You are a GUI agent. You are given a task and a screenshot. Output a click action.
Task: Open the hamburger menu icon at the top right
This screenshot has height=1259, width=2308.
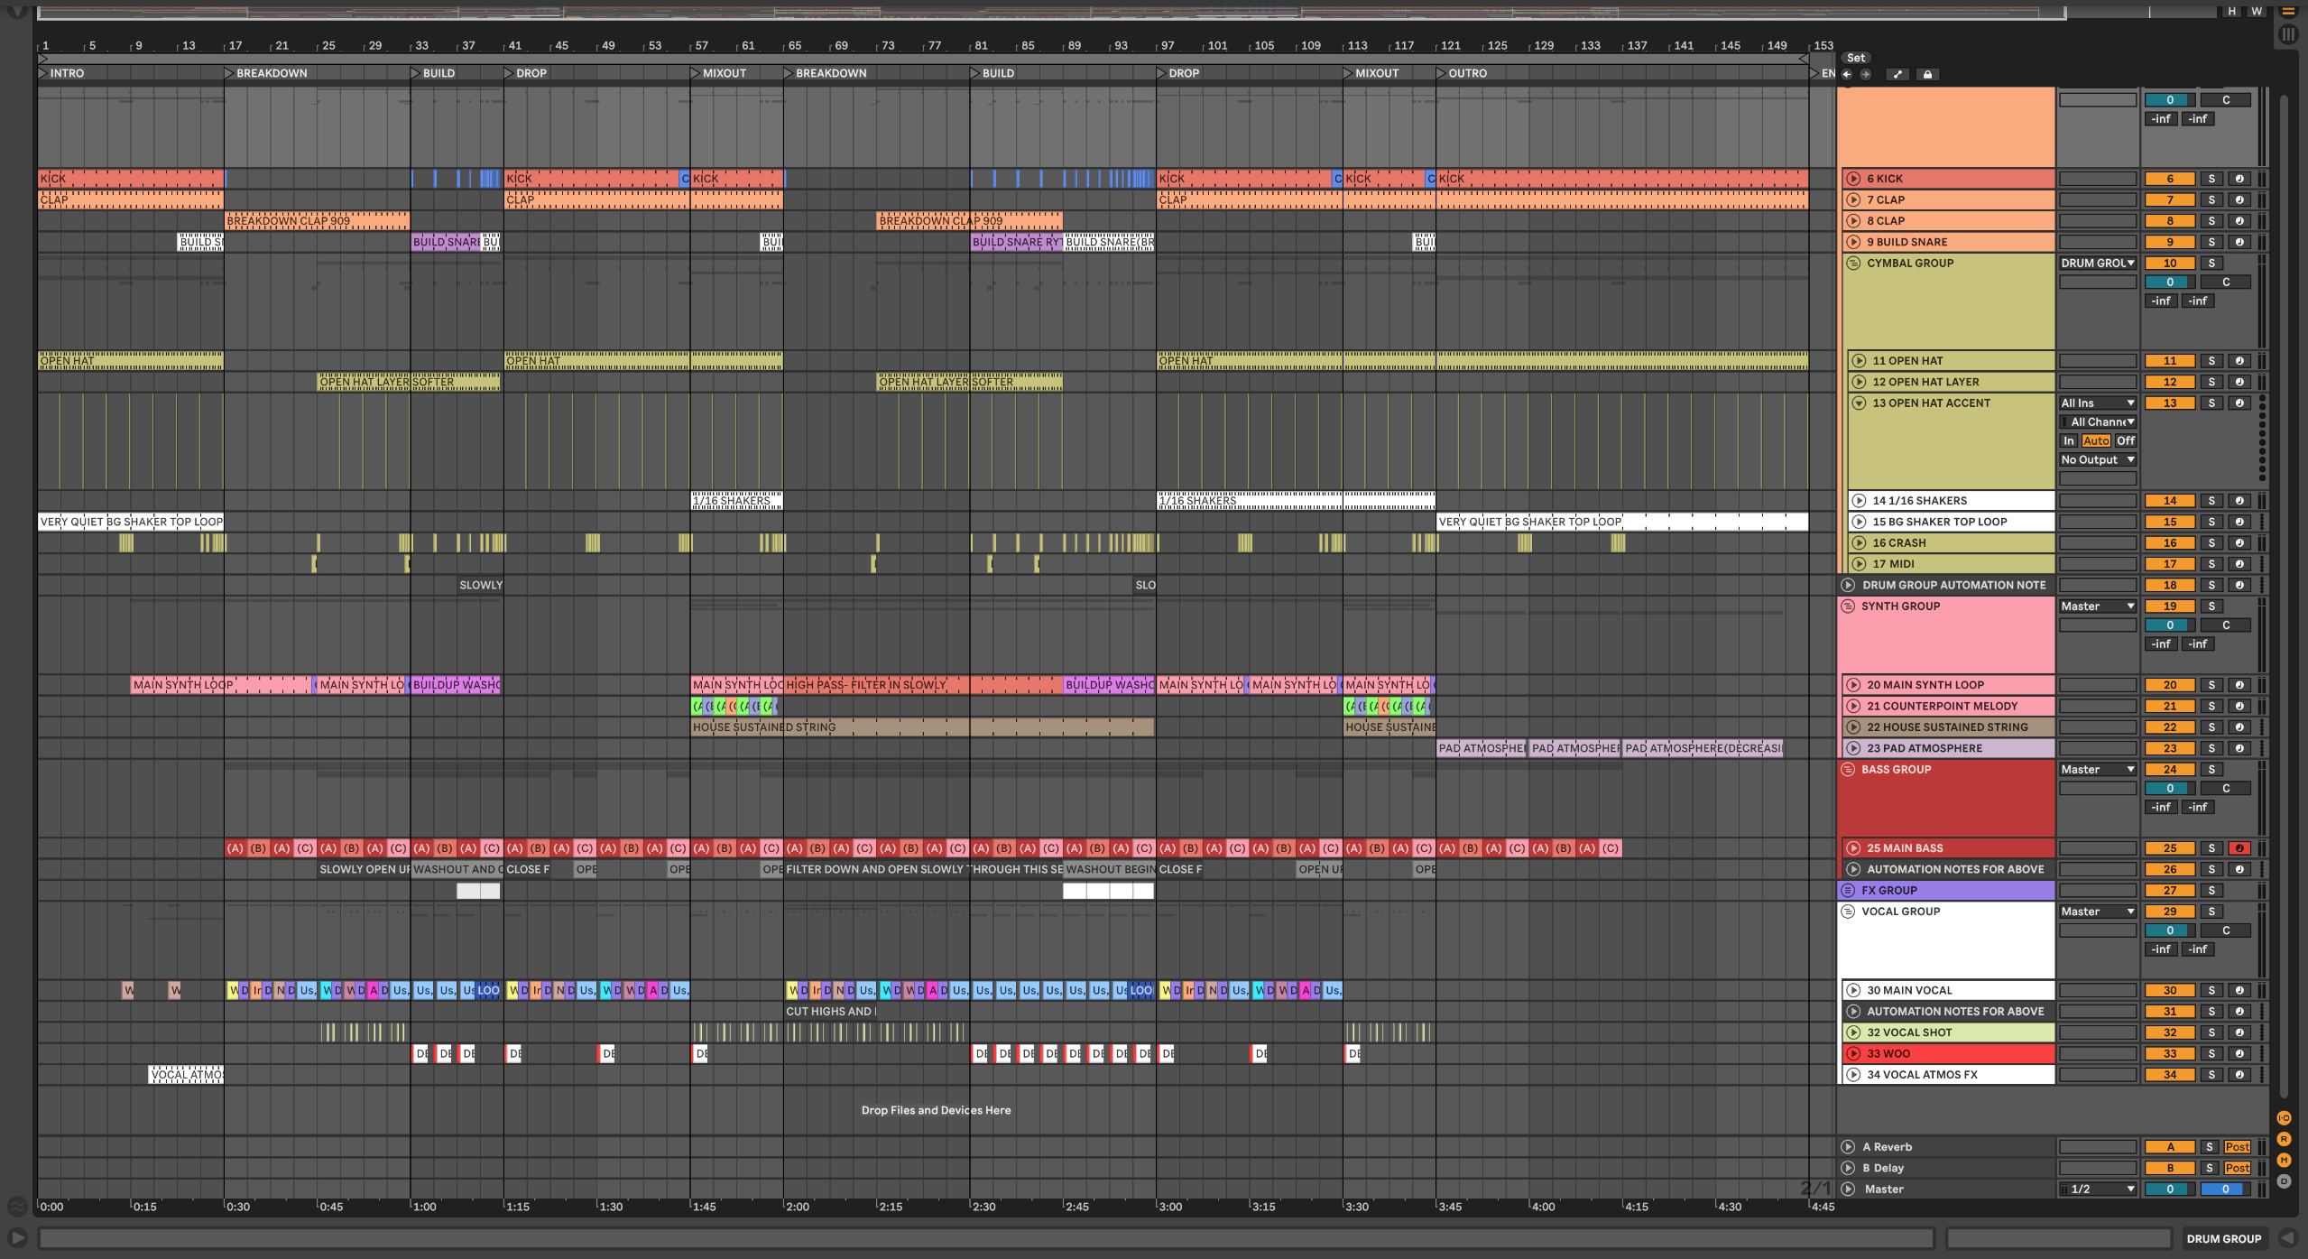click(x=2288, y=12)
